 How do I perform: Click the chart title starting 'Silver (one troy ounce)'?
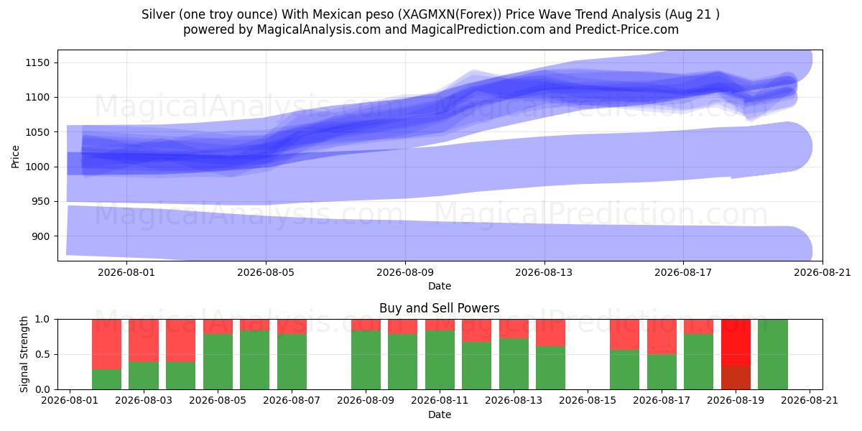point(431,14)
